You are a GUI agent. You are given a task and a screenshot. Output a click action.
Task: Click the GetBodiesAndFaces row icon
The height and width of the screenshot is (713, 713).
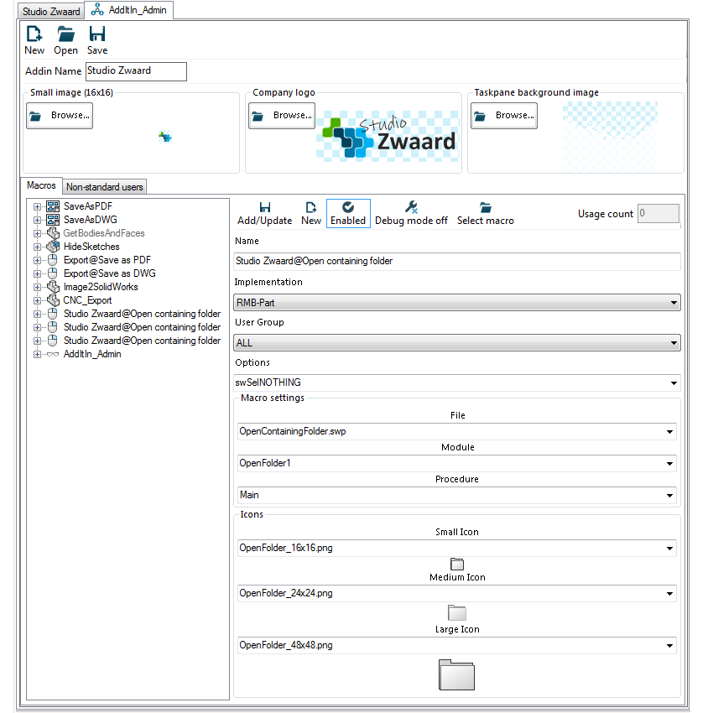pyautogui.click(x=53, y=233)
